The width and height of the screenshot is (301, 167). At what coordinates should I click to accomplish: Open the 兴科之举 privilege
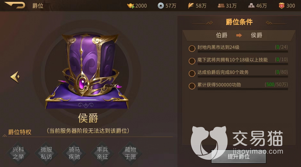click(18, 153)
